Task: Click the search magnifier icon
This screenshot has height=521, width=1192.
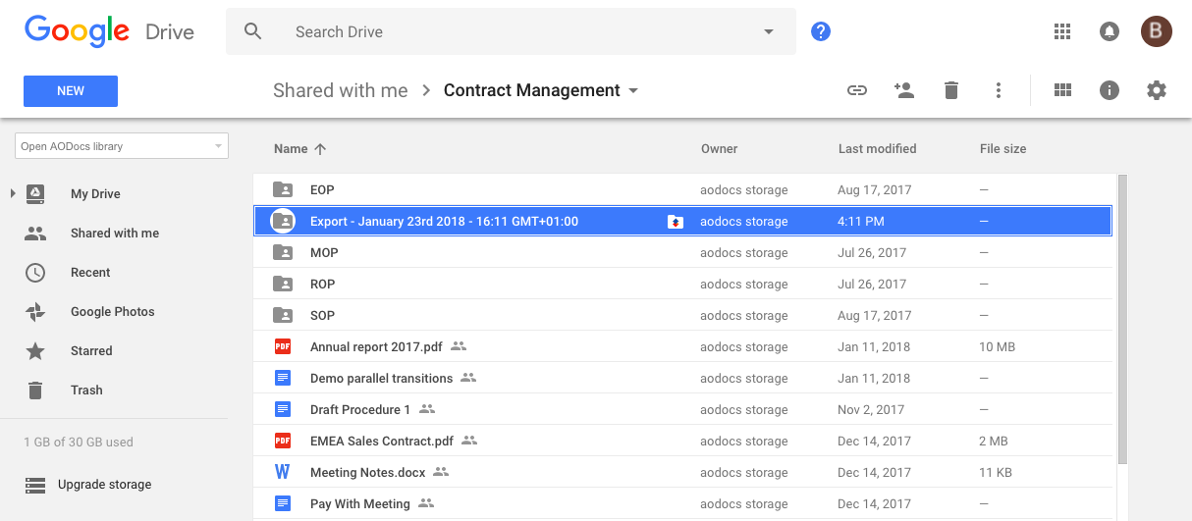Action: tap(253, 31)
